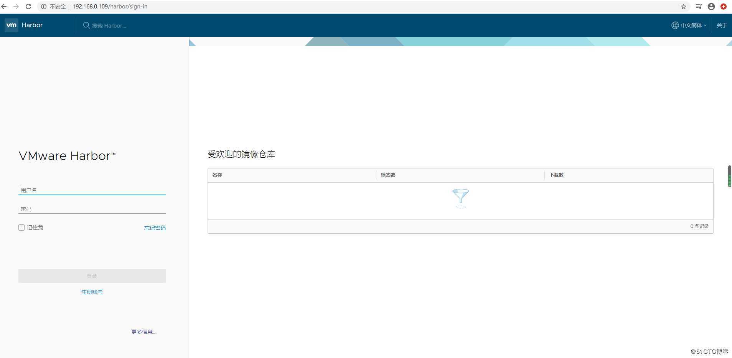Click the 受欢迎的镜像仓库 heading
Viewport: 732px width, 358px height.
pos(241,154)
